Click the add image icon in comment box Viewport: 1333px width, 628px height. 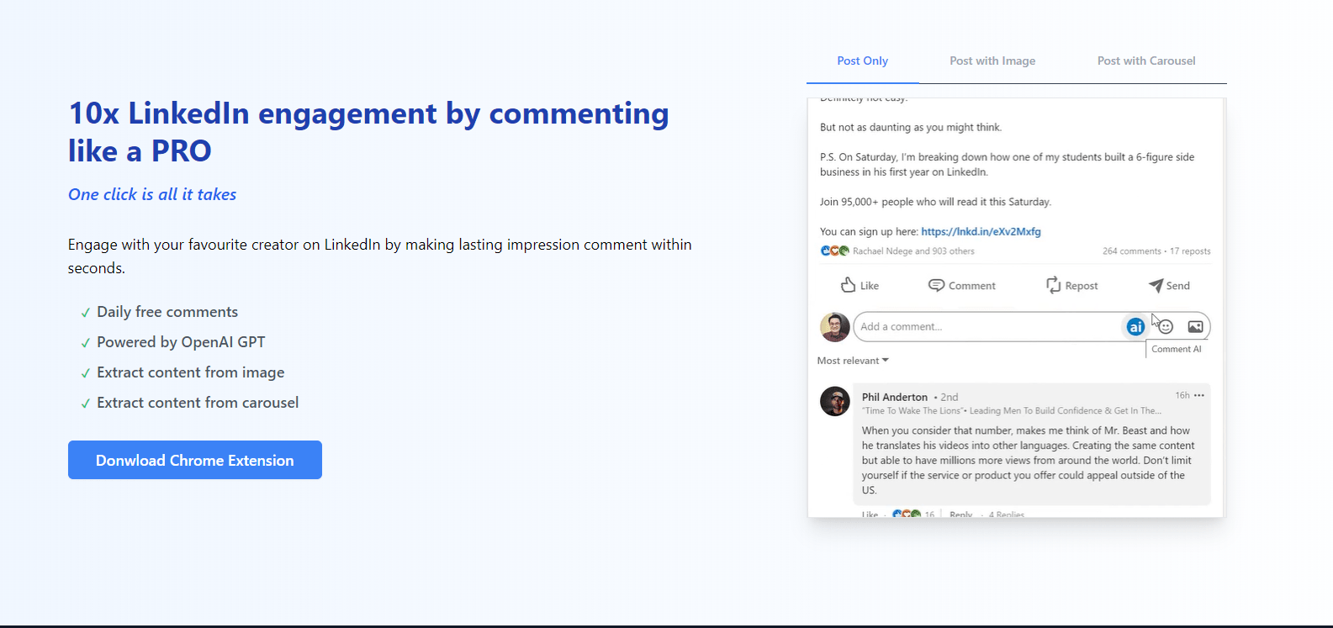1195,327
